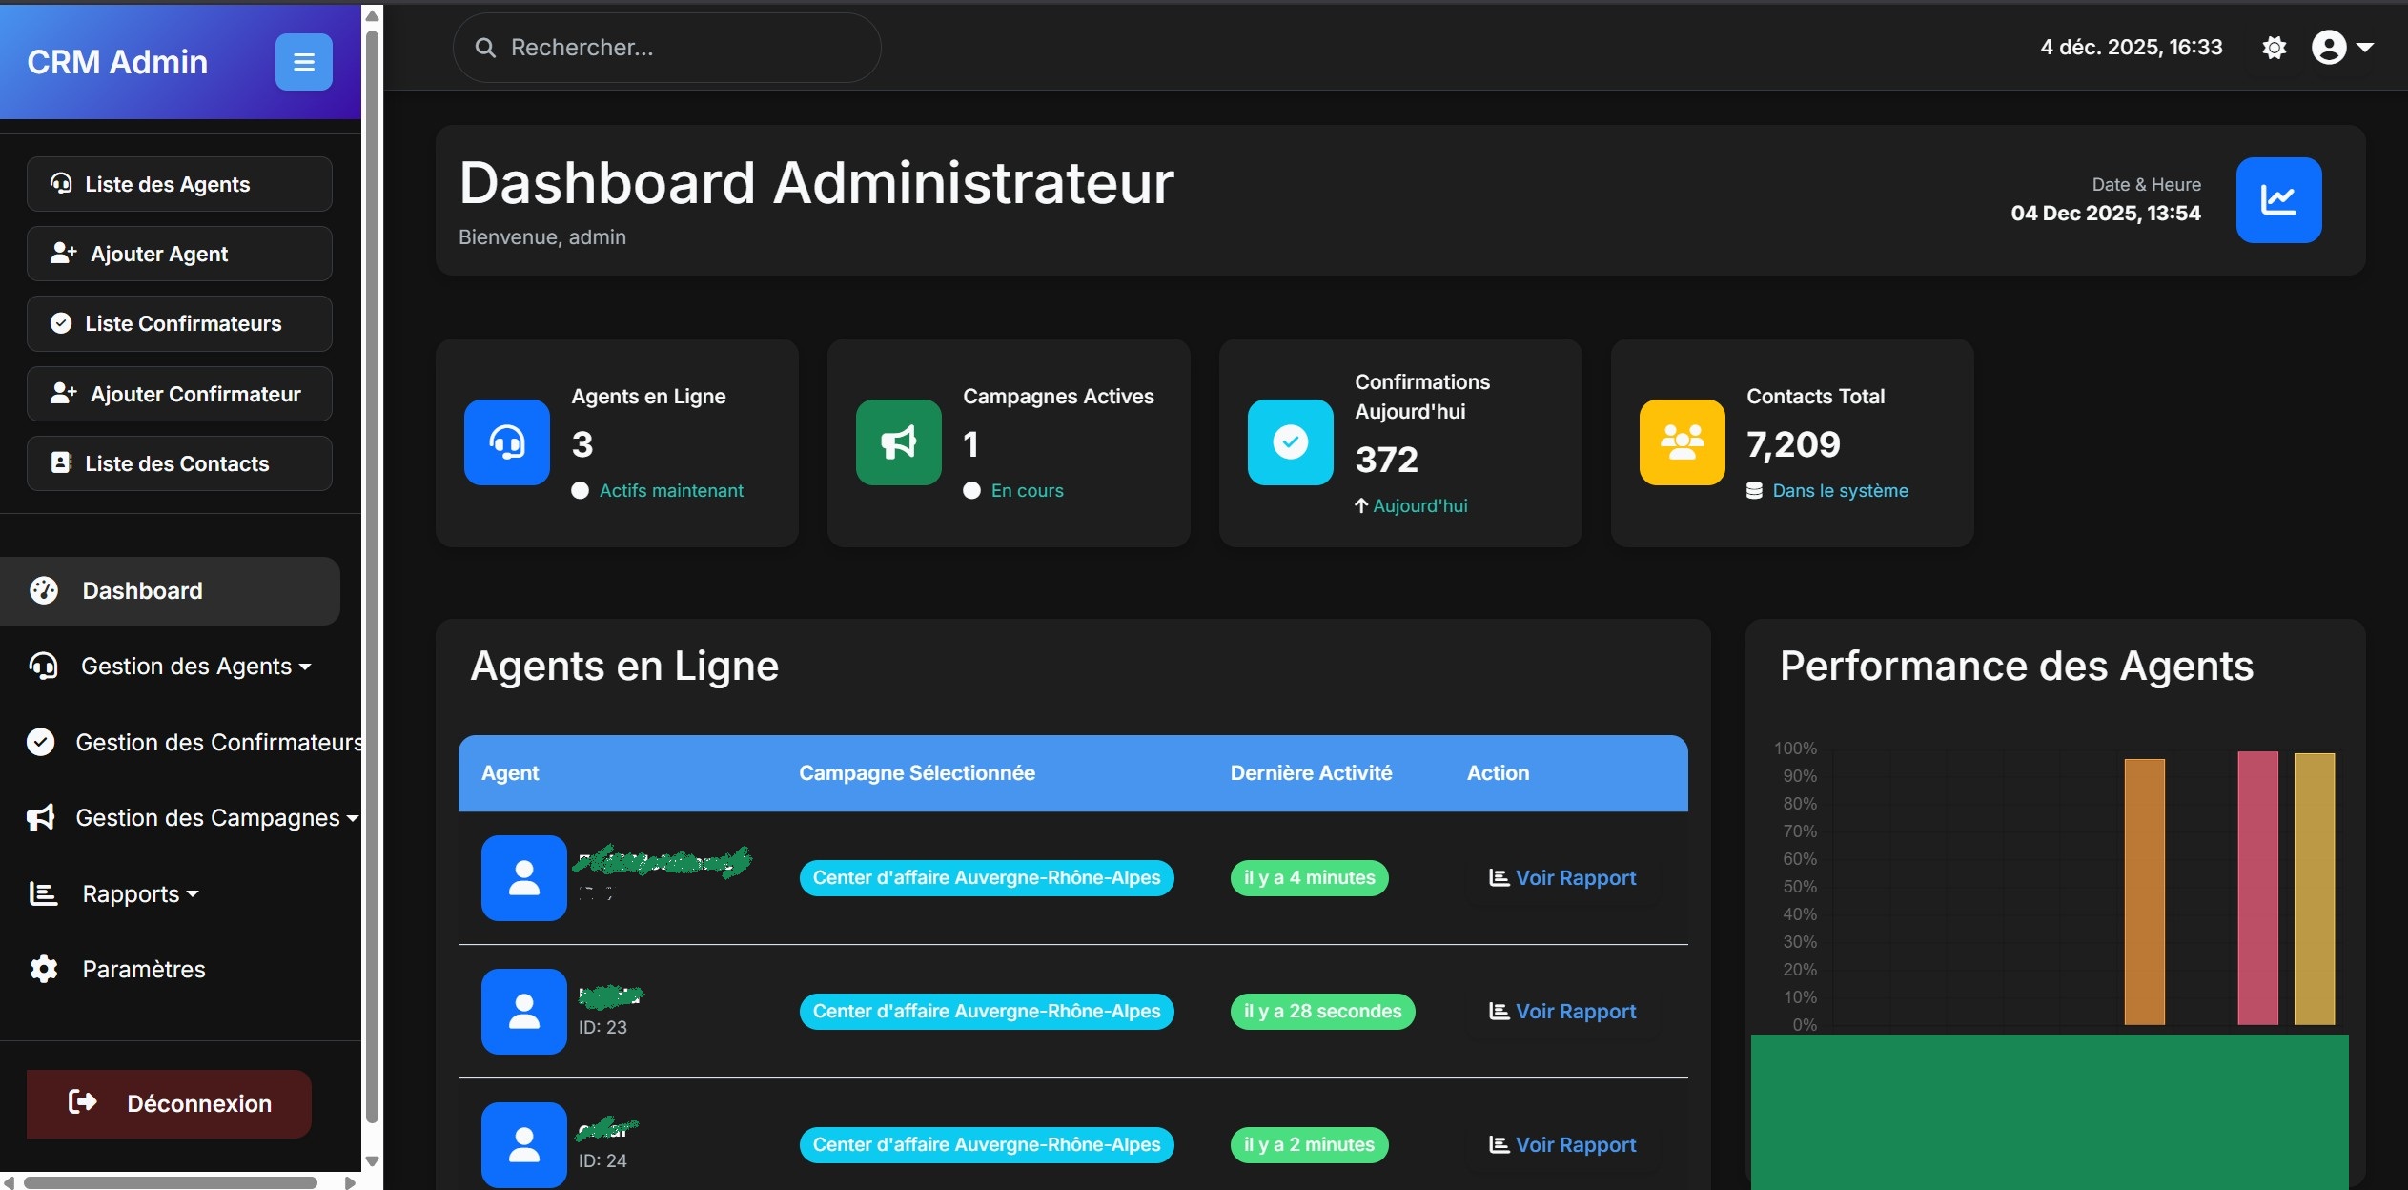
Task: Click the blue chart icon in the dashboard header
Action: coord(2280,199)
